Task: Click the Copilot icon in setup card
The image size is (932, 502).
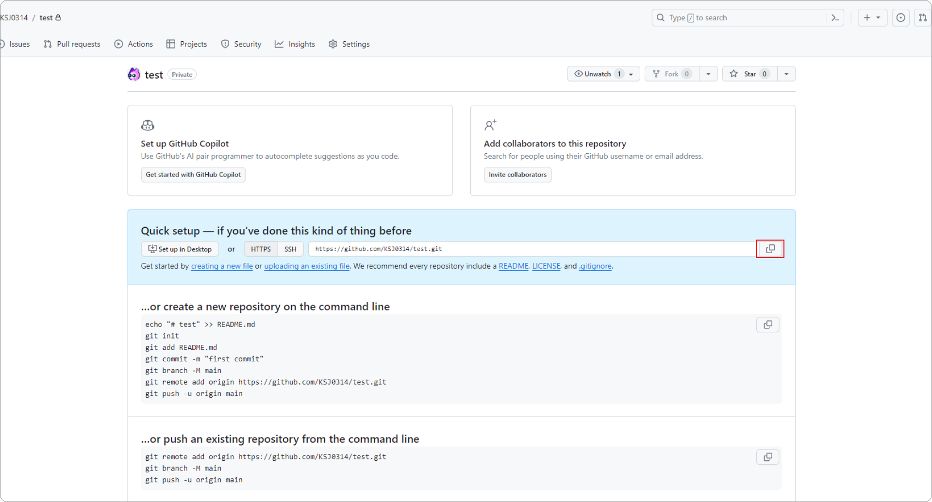Action: point(148,125)
